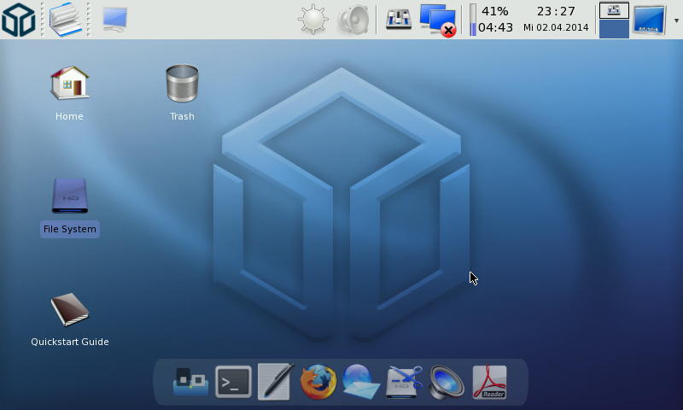Screen dimensions: 683x410
Task: Open the window switcher icon in dock
Action: pos(190,382)
